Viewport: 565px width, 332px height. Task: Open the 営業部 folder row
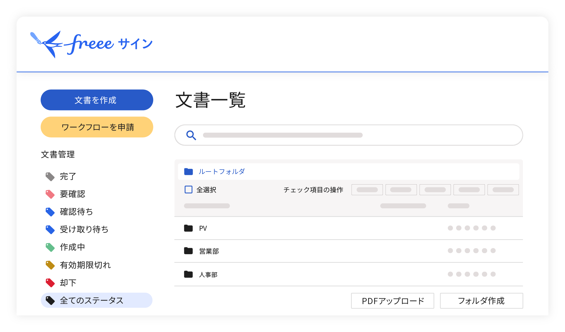[209, 251]
